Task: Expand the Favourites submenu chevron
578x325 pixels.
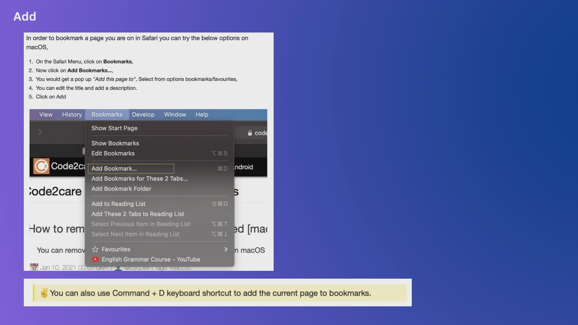Action: (226, 249)
